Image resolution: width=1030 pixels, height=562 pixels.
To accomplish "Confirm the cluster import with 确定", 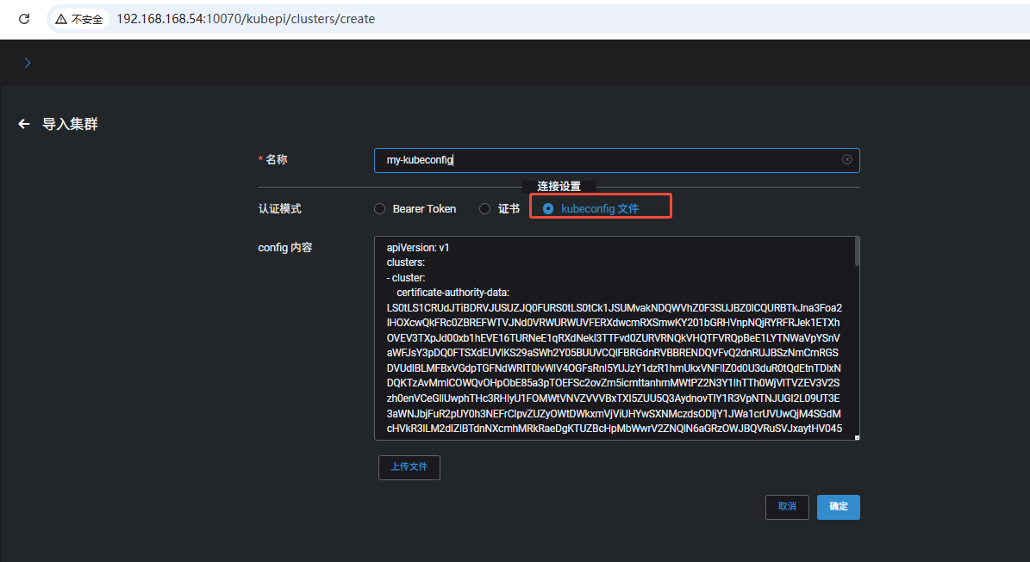I will click(838, 507).
